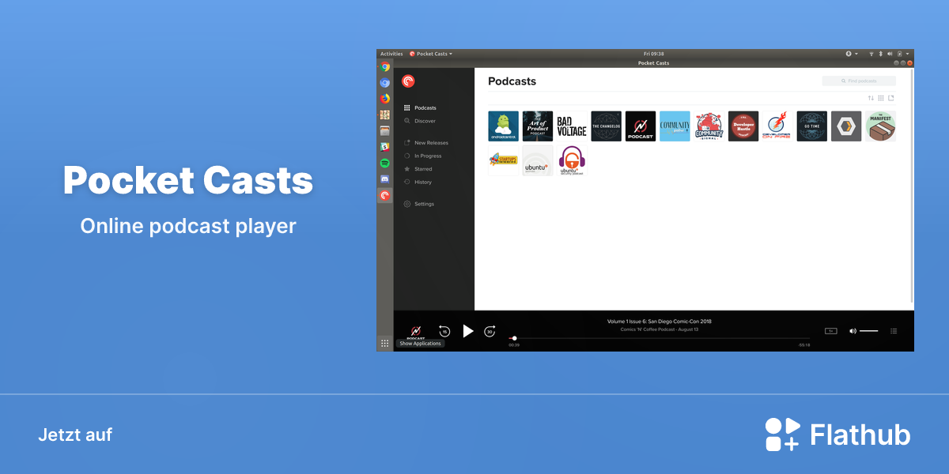Click the Show Applications grid icon

[x=385, y=343]
